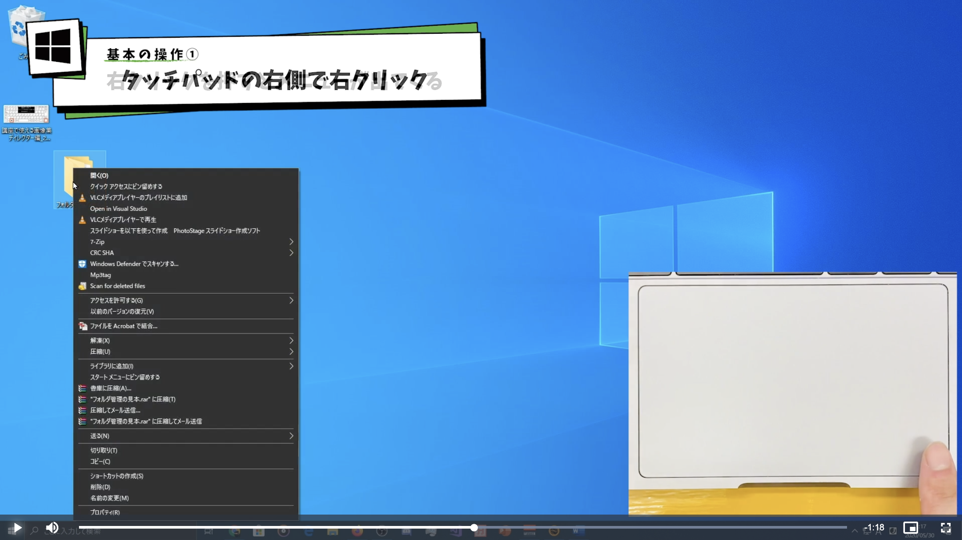Click VLCメディアプレイヤーのプレイリストに追加 text
Viewport: 962px width, 540px height.
(x=139, y=198)
